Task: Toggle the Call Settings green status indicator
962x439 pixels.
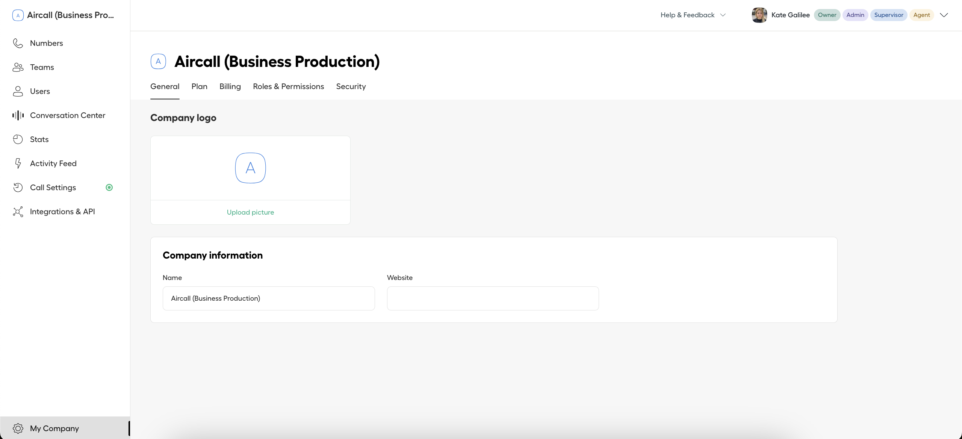Action: click(109, 187)
